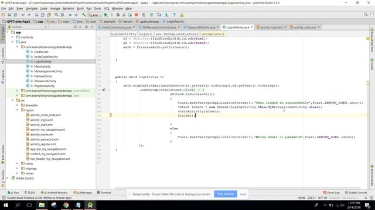This screenshot has width=375, height=210.
Task: Expand the mipmap folder
Action: (x=17, y=169)
